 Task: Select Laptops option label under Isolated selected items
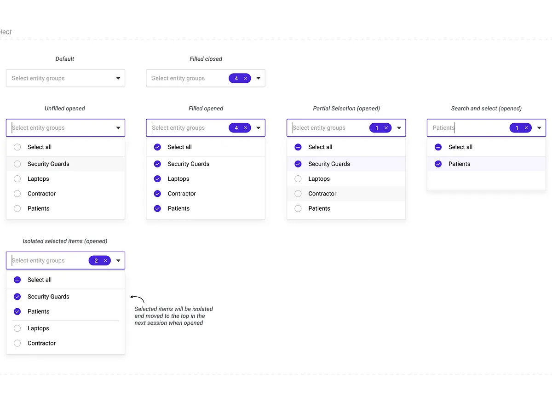tap(38, 328)
